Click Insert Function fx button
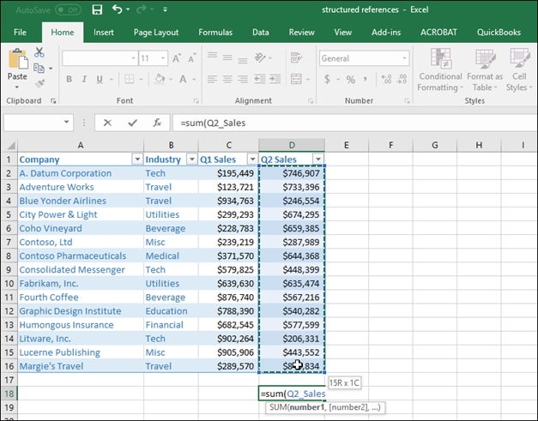Screen dimensions: 538x421 point(157,123)
